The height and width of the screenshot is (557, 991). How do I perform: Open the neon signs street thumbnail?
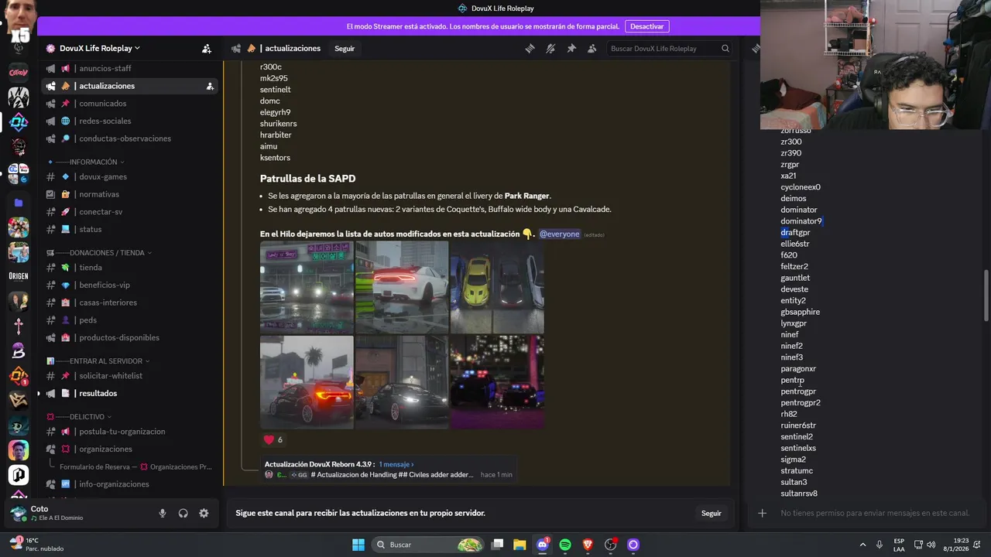(x=307, y=287)
